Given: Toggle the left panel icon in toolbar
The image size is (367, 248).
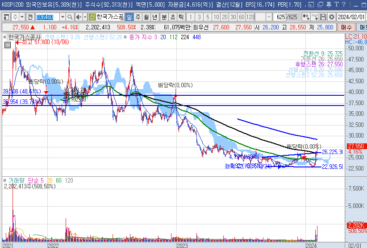Looking at the screenshot, I should coord(6,17).
